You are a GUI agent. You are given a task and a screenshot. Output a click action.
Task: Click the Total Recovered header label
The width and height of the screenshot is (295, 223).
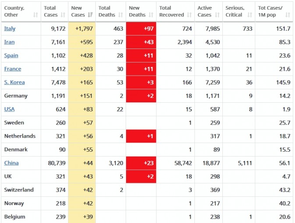172,11
